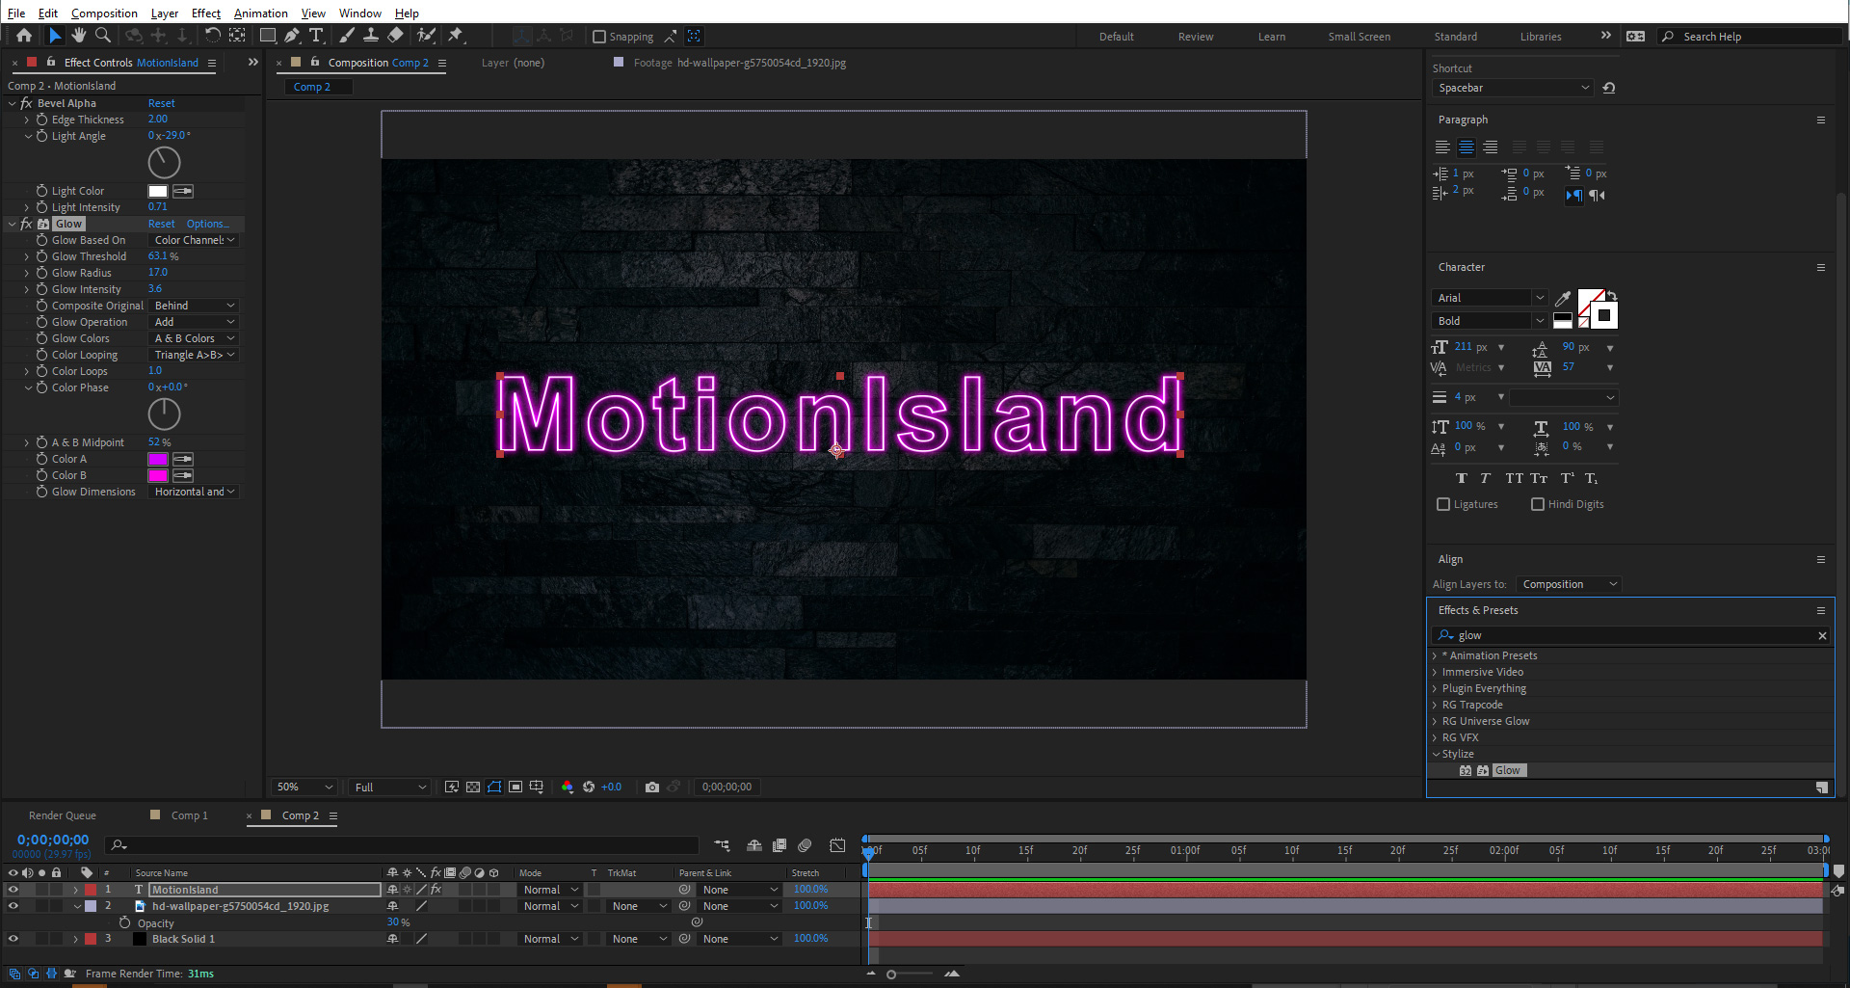The height and width of the screenshot is (988, 1850).
Task: Click the timeline current time 0;00;00;00 display
Action: coord(53,840)
